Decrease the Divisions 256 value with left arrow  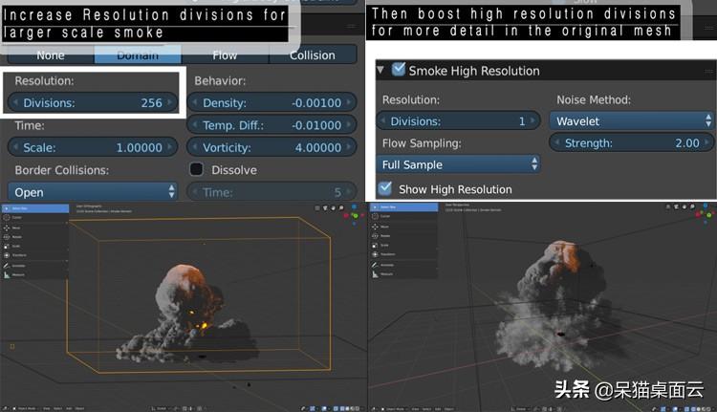[x=15, y=102]
